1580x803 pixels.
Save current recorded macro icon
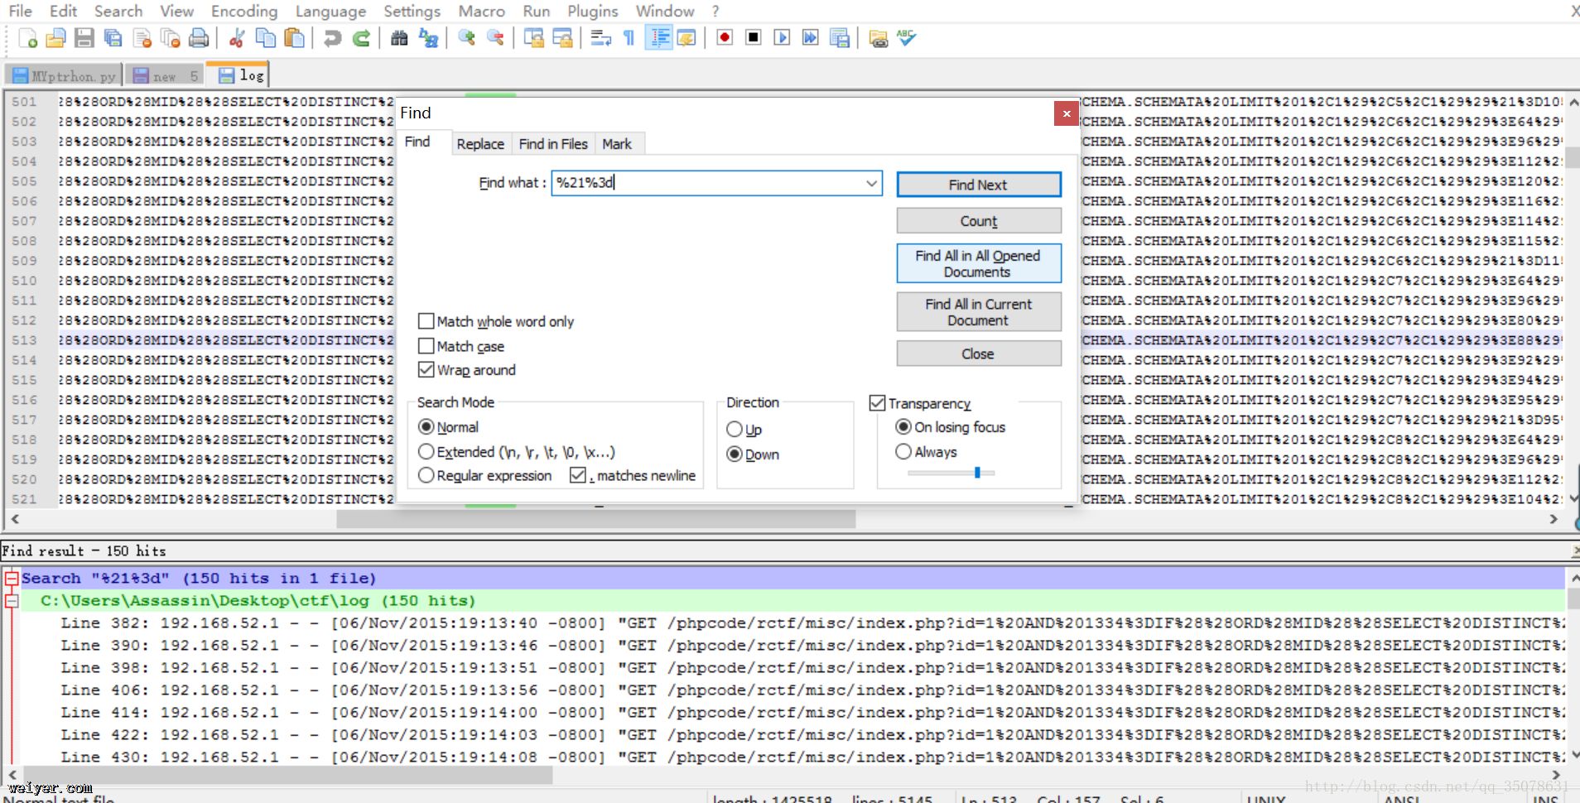point(840,38)
